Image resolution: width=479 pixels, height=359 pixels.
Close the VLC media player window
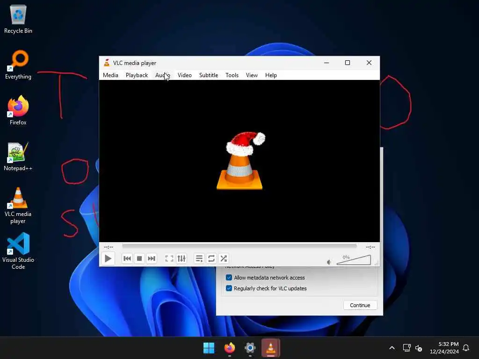pos(369,63)
